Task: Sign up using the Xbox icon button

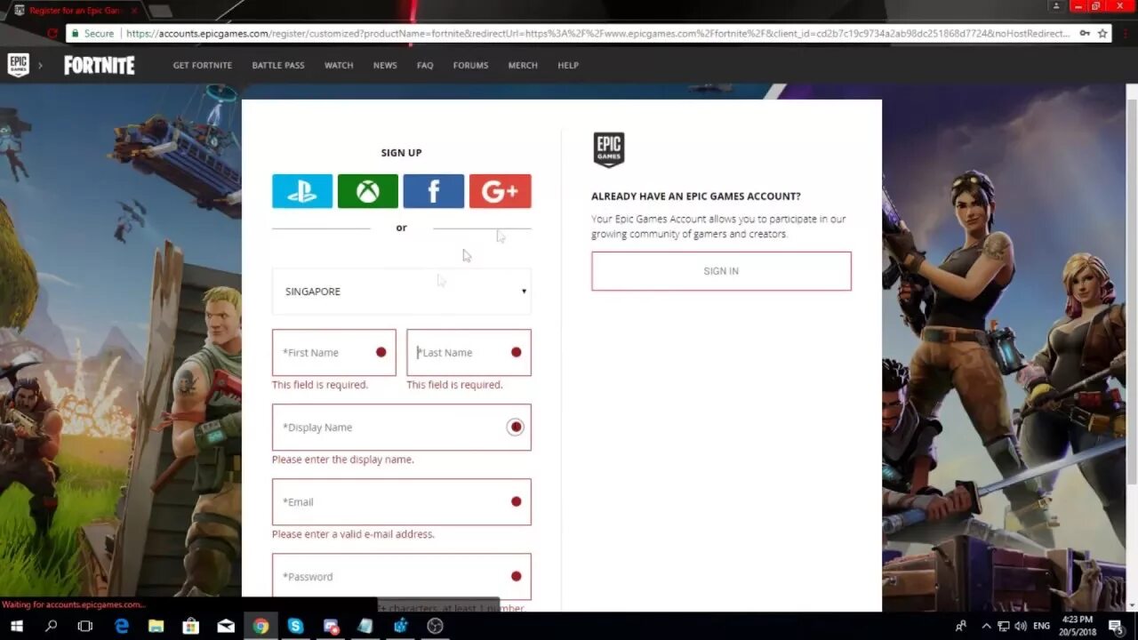Action: pos(368,191)
